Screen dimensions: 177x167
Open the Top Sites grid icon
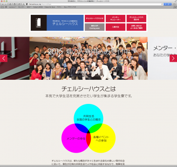[6, 7]
